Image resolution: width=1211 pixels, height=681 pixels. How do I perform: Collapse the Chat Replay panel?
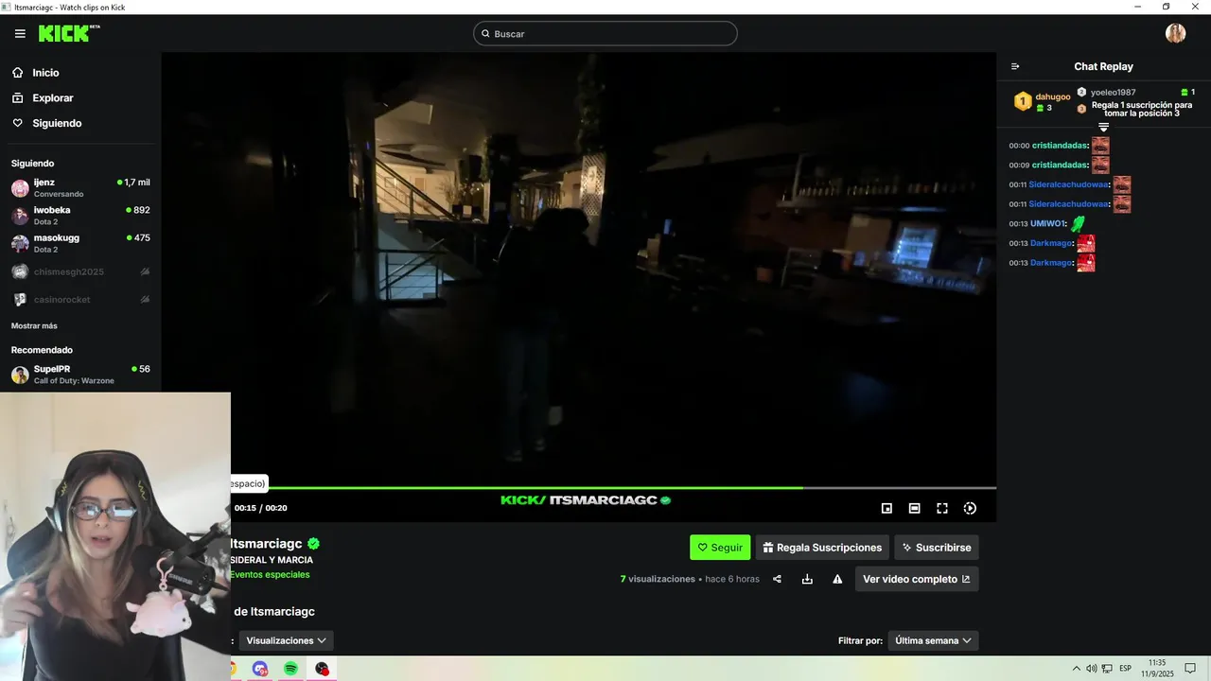point(1015,66)
